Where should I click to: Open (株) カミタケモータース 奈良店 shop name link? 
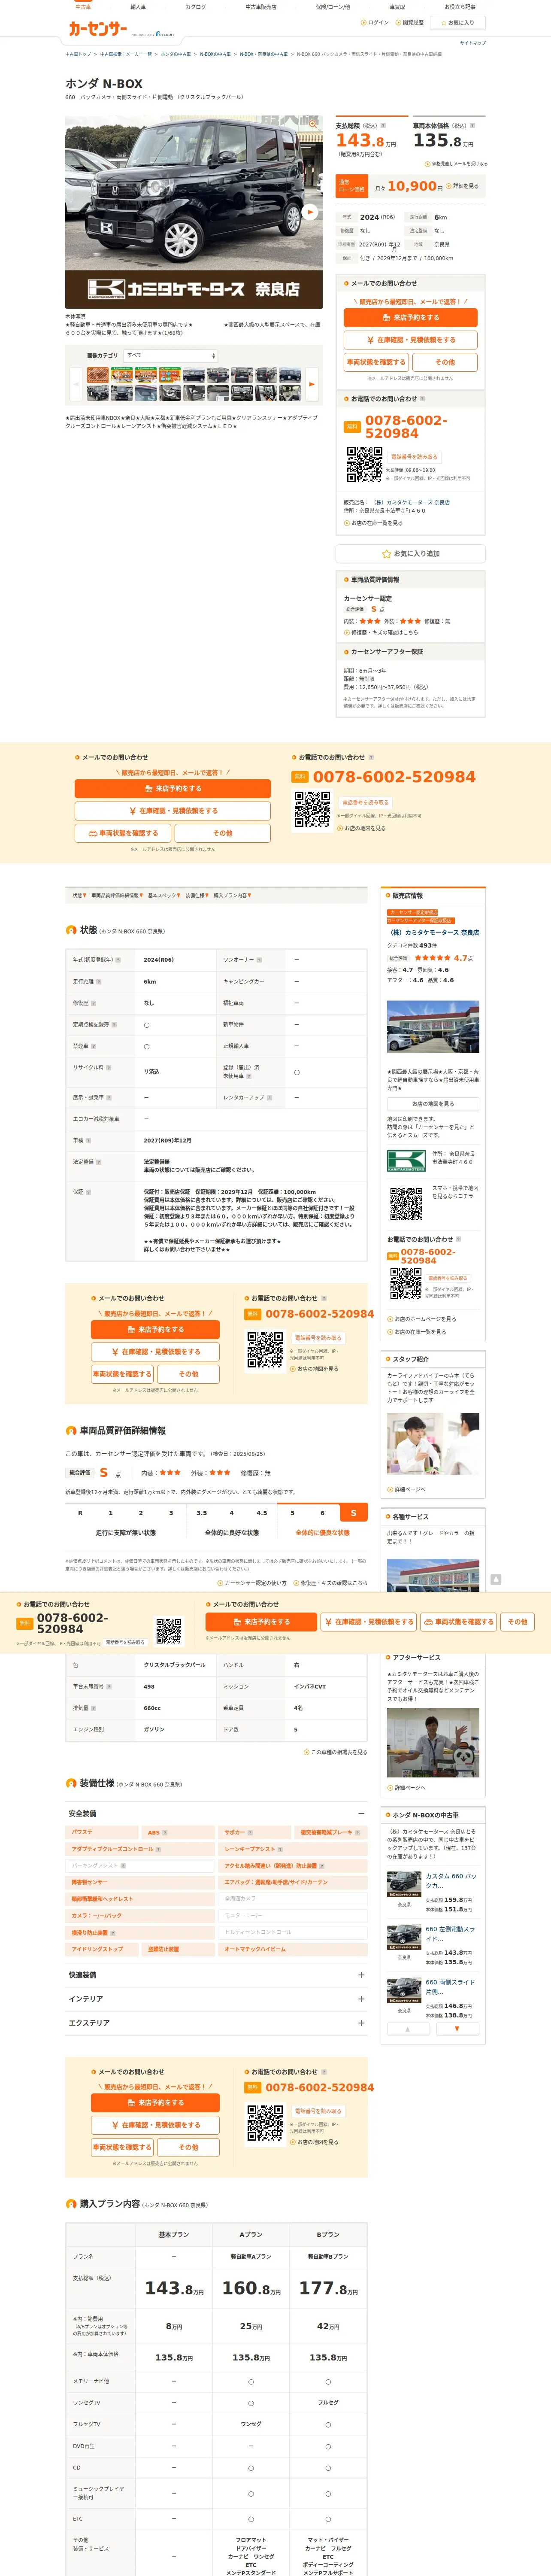(x=433, y=932)
